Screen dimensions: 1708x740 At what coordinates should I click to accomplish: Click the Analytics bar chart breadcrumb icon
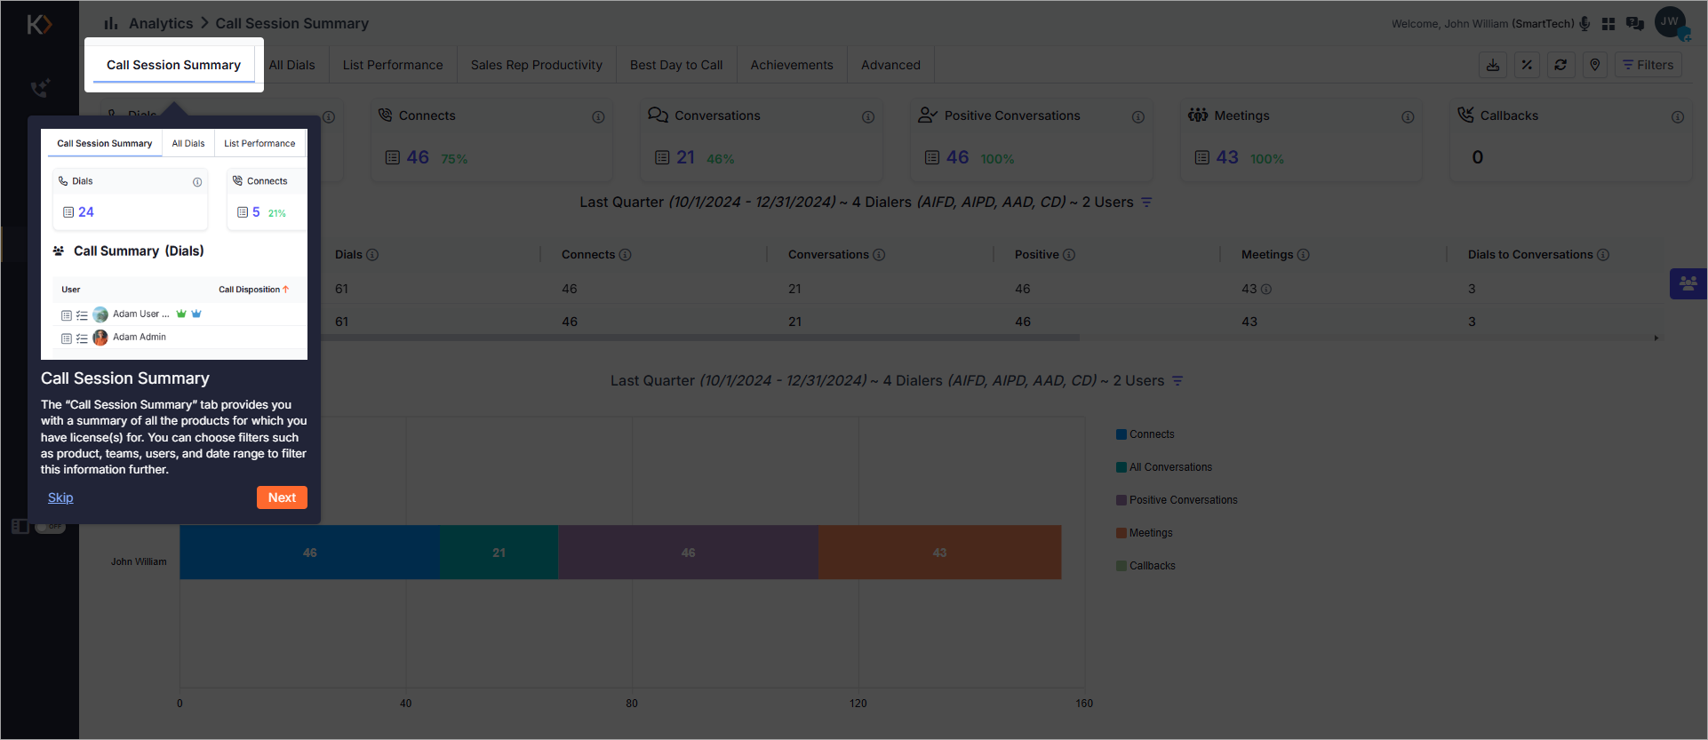click(x=111, y=23)
